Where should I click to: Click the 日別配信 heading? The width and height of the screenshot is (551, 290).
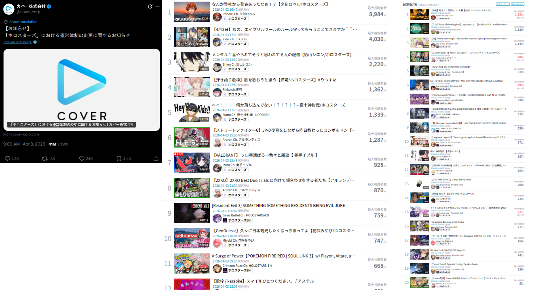[x=409, y=4]
